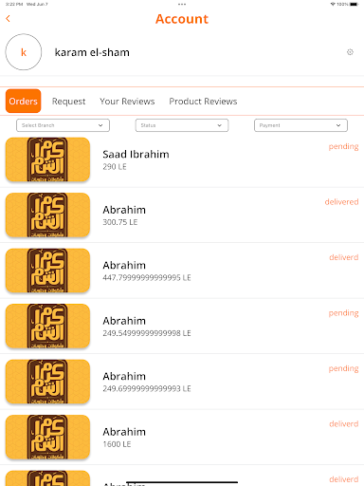Image resolution: width=364 pixels, height=486 pixels.
Task: Tap the battery indicator in the status bar
Action: 355,4
